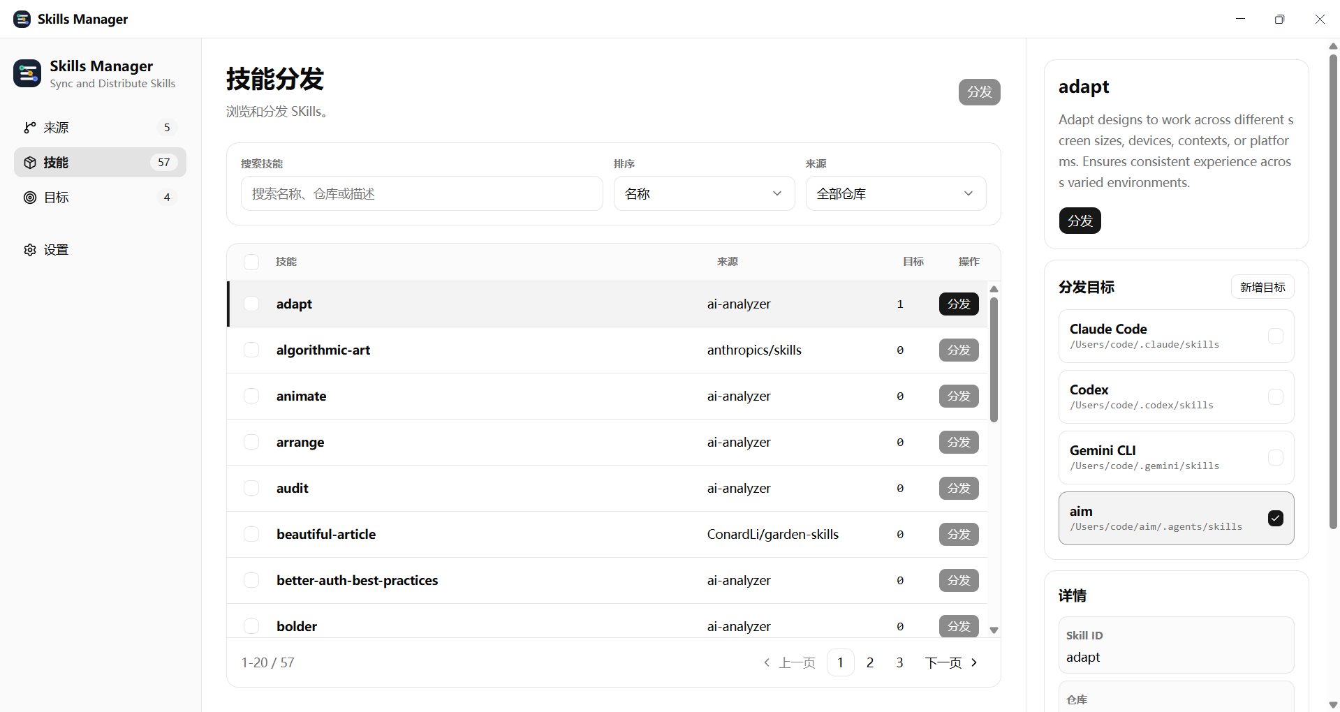
Task: Click 下一页 next page button
Action: pyautogui.click(x=952, y=662)
